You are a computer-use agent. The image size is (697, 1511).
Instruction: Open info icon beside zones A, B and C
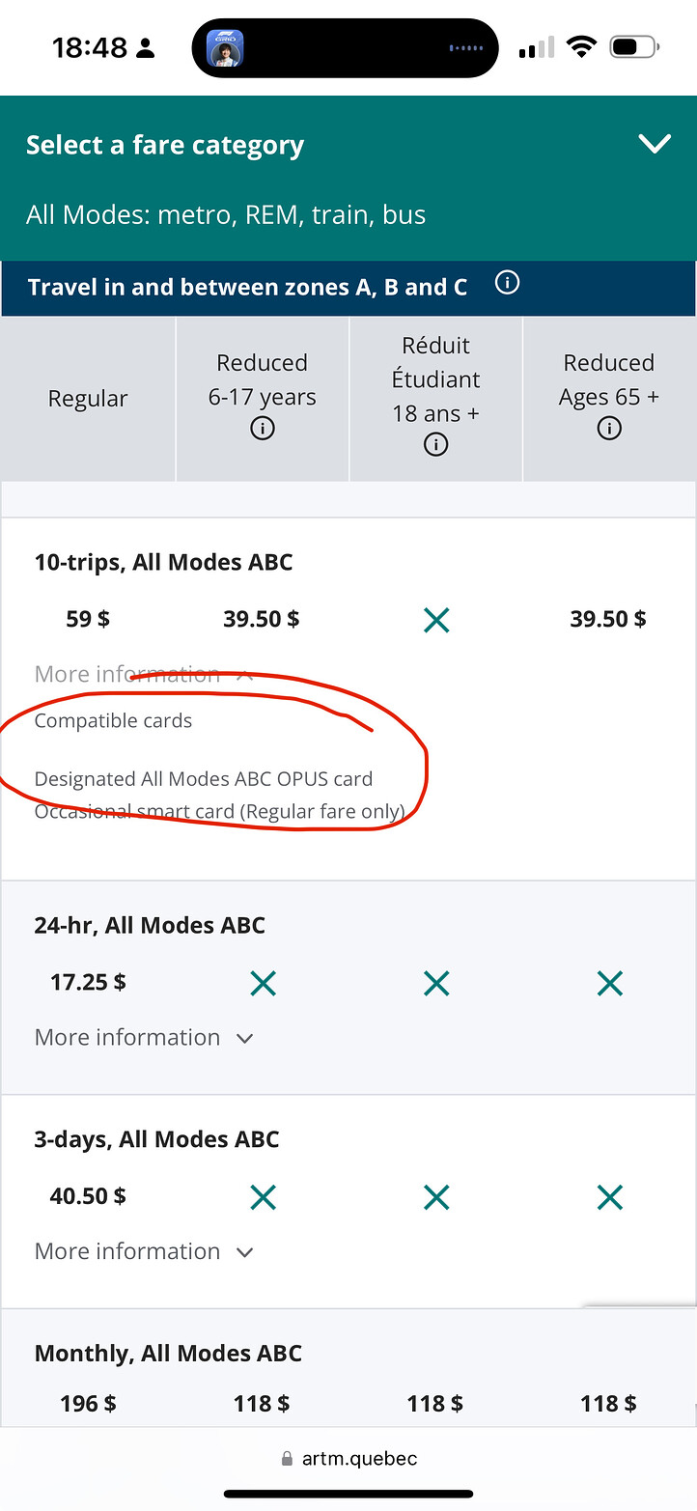coord(507,284)
